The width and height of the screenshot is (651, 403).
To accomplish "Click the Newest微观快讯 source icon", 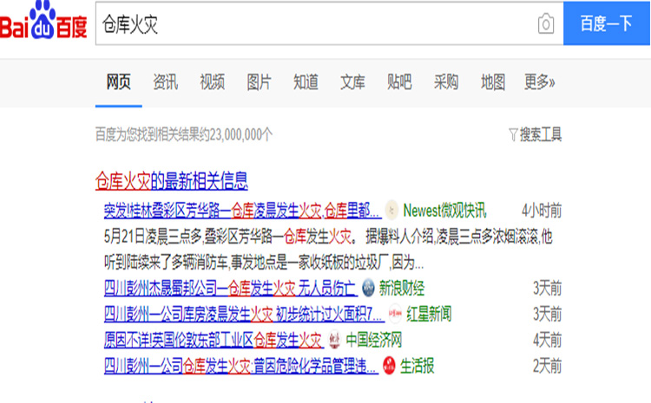I will 391,211.
